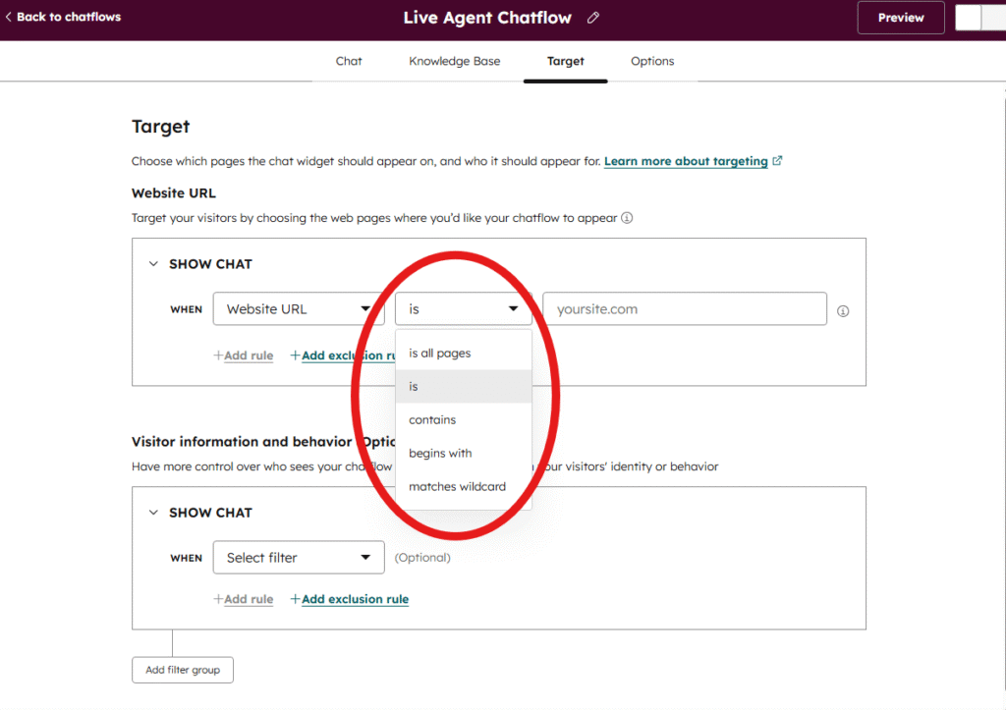Switch to the Chat tab
Image resolution: width=1006 pixels, height=710 pixels.
(x=349, y=61)
